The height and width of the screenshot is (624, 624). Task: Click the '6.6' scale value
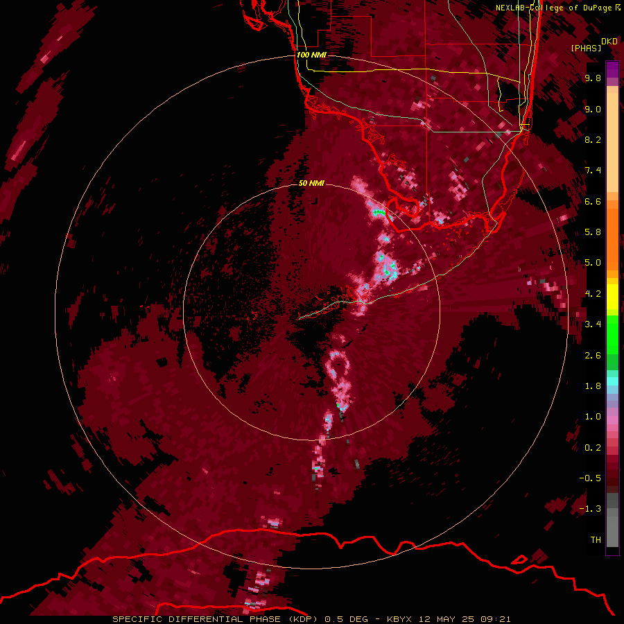pos(593,202)
